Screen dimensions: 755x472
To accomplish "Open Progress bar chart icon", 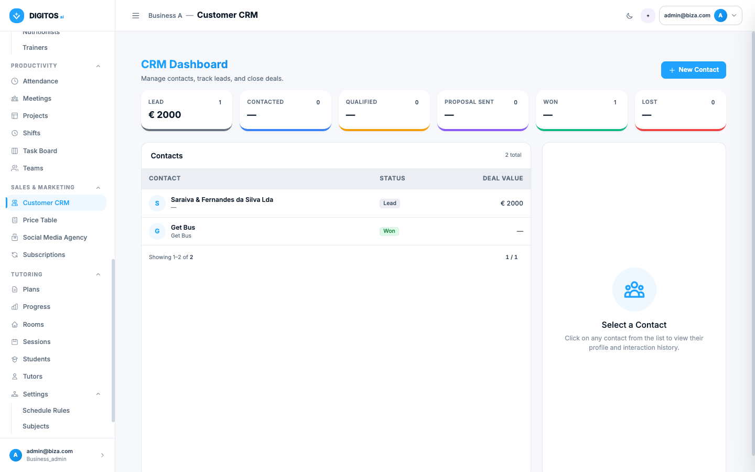I will [x=15, y=307].
